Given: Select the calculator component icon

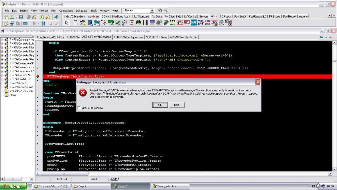Looking at the screenshot, I should [90, 23].
